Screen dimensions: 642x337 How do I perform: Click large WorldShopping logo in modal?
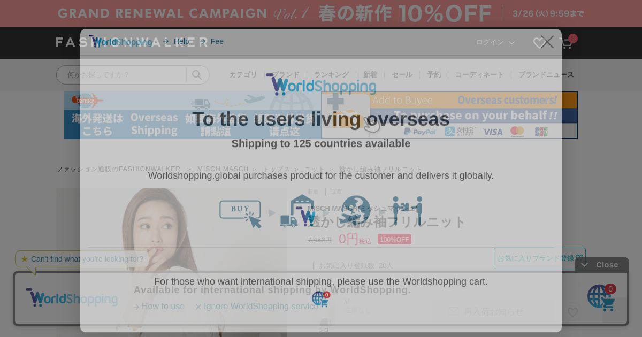321,85
